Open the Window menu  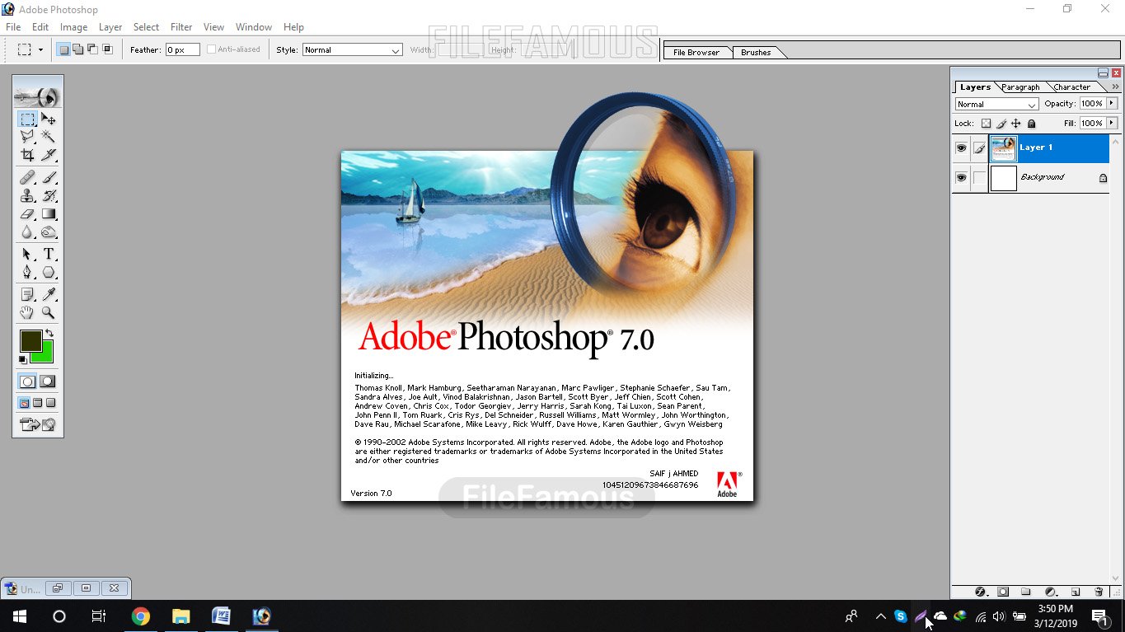tap(254, 27)
